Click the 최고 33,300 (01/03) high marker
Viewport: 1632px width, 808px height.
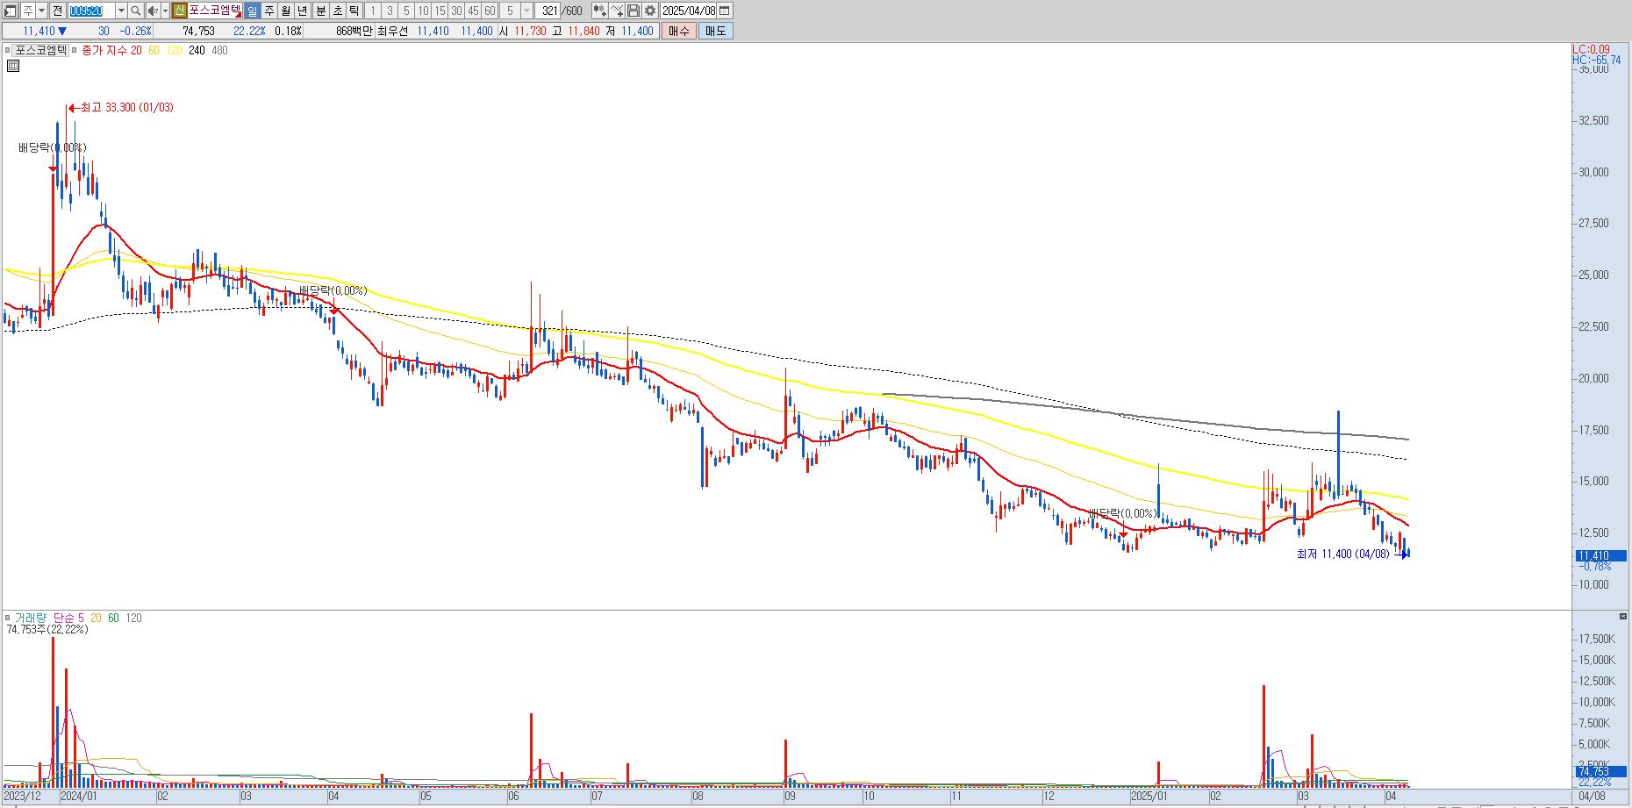121,107
